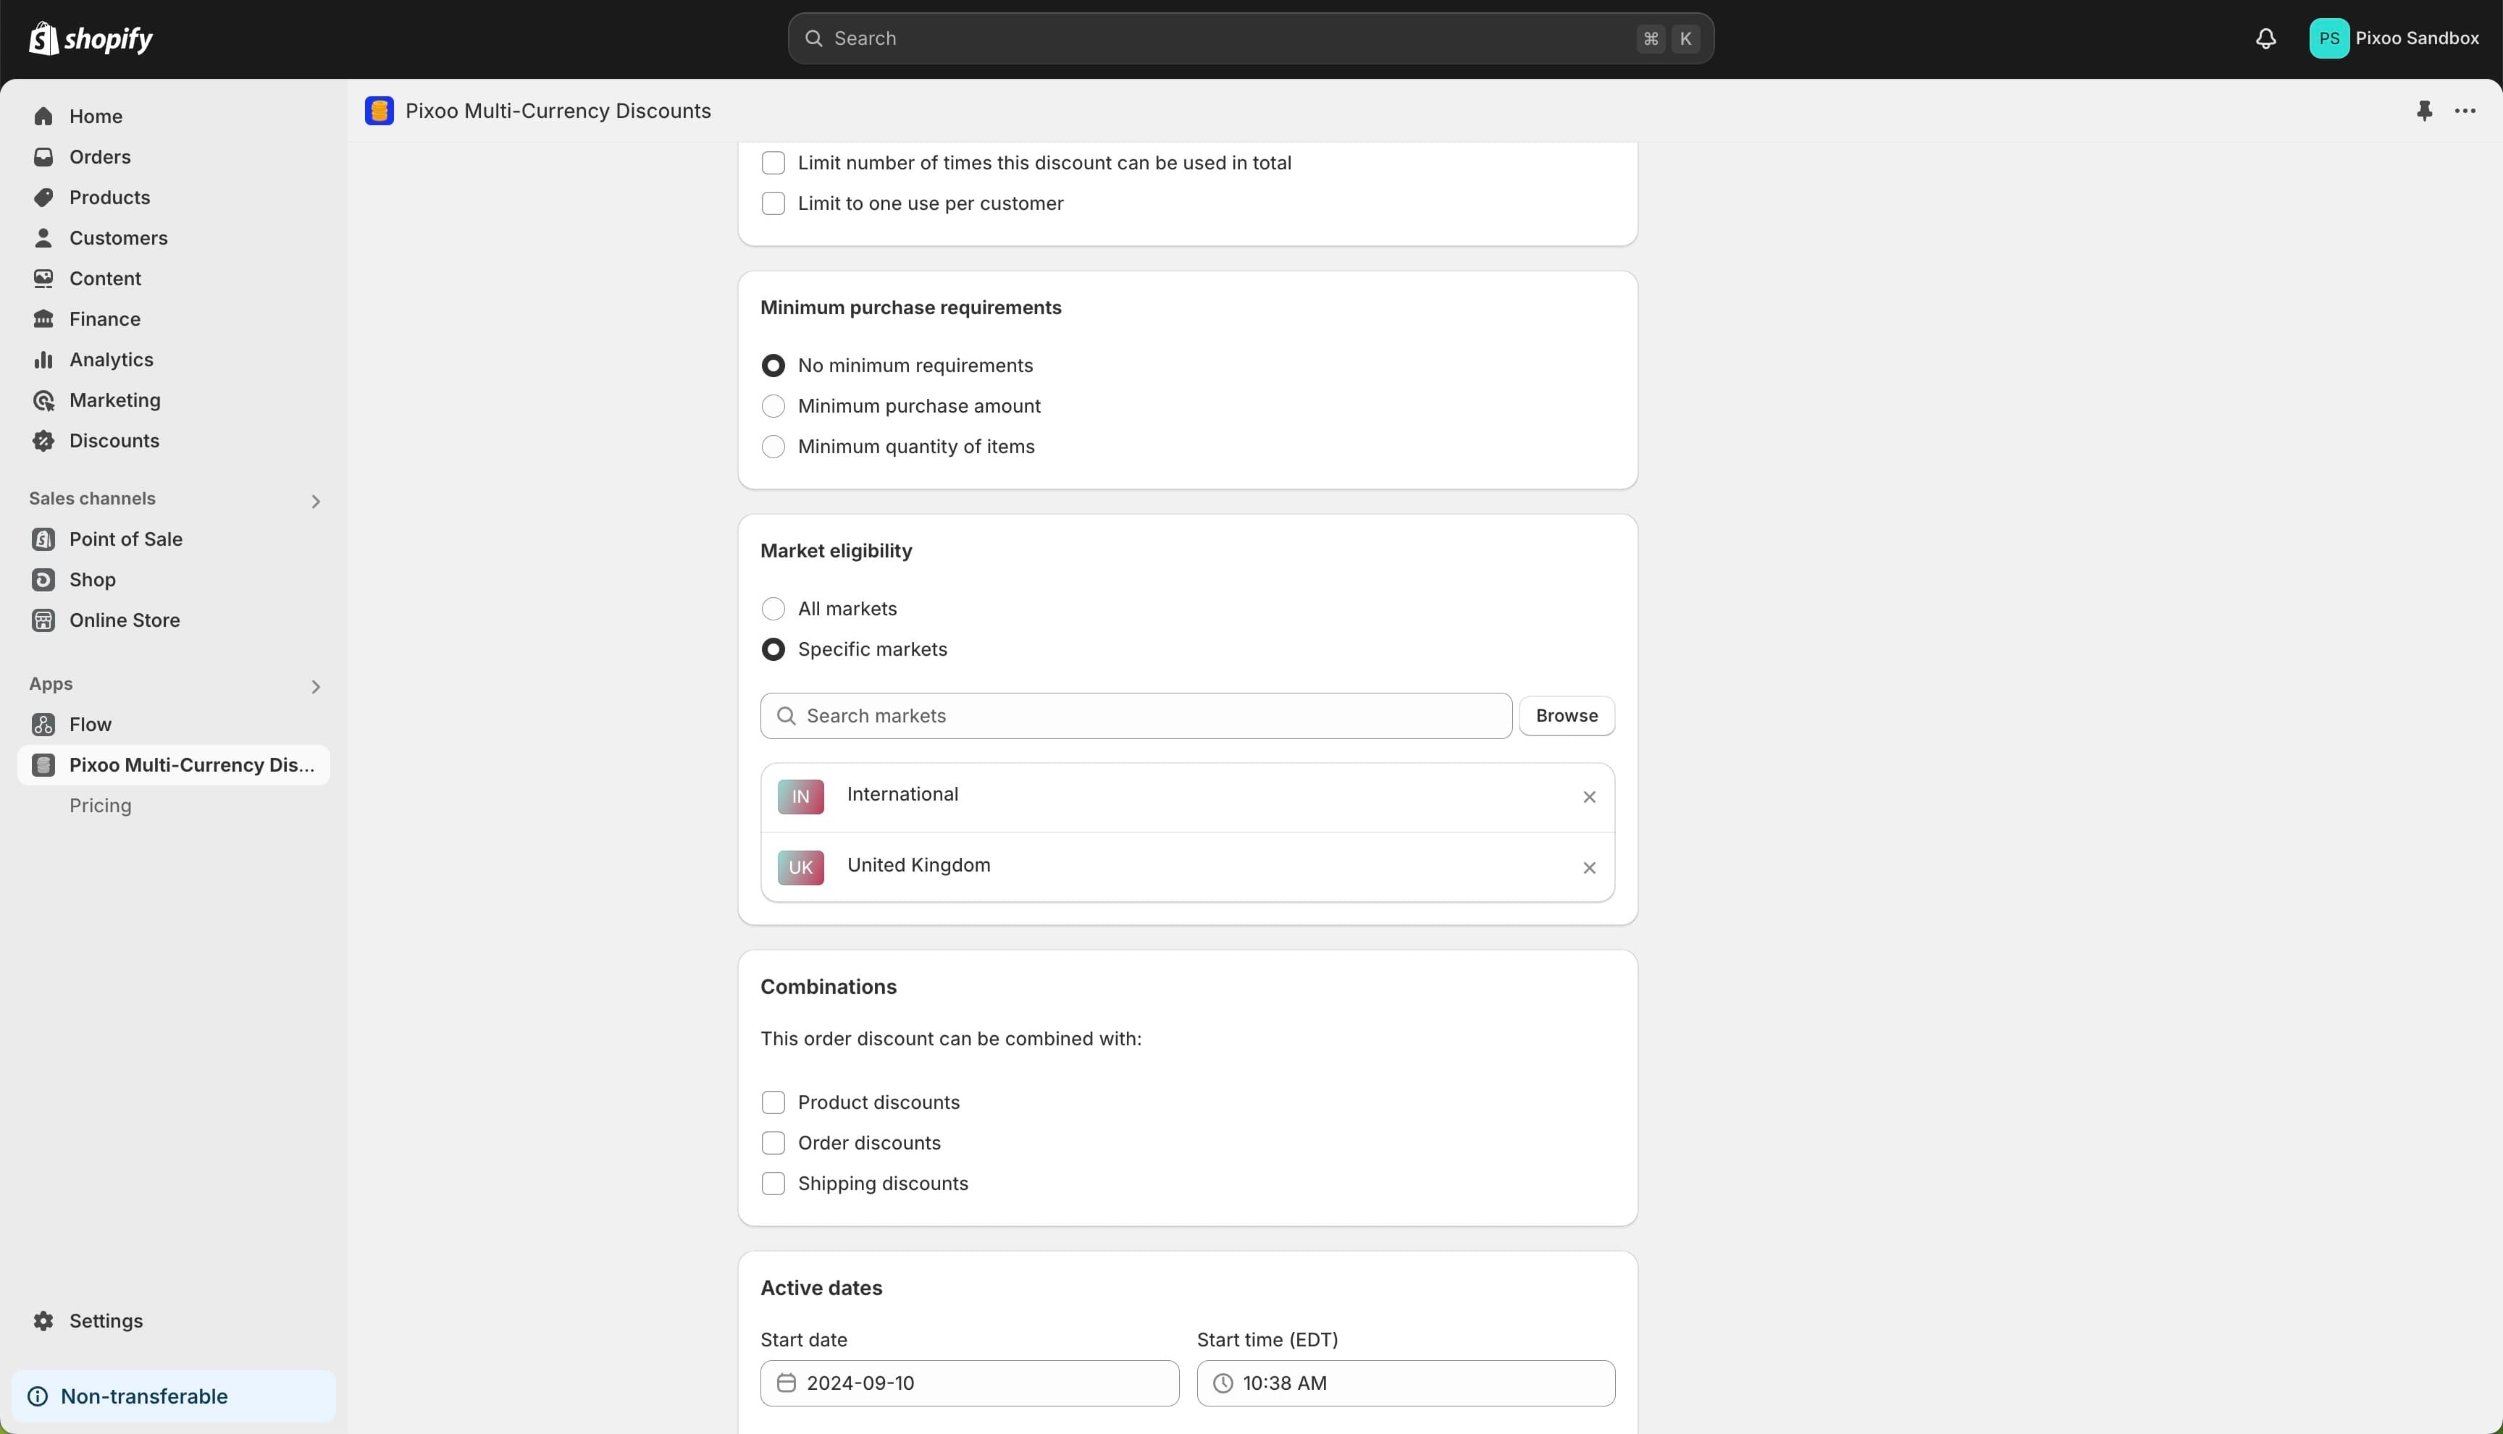Click the Market eligibility heading

coord(836,551)
